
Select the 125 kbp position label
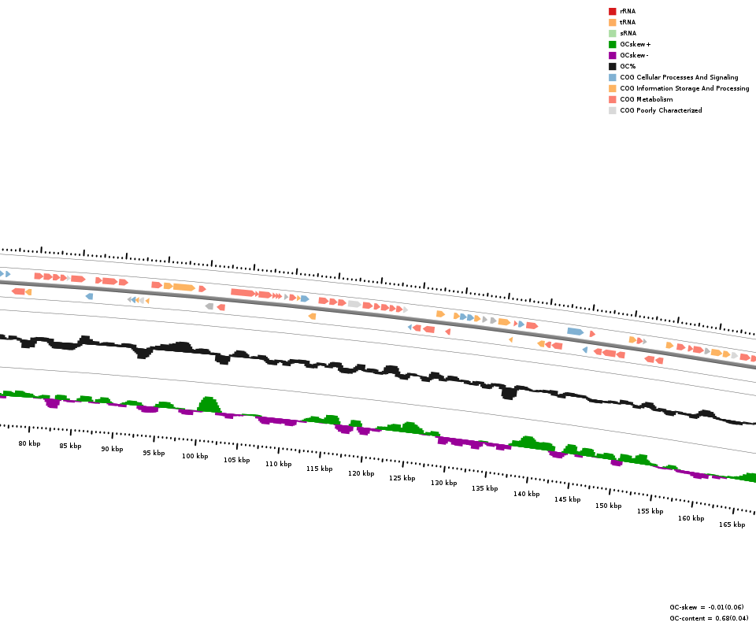pyautogui.click(x=402, y=478)
